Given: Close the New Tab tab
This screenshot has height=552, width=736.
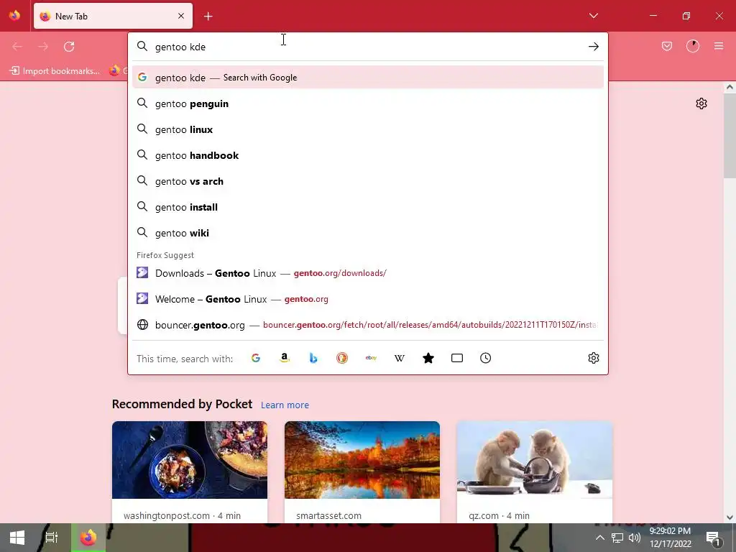Looking at the screenshot, I should (181, 16).
